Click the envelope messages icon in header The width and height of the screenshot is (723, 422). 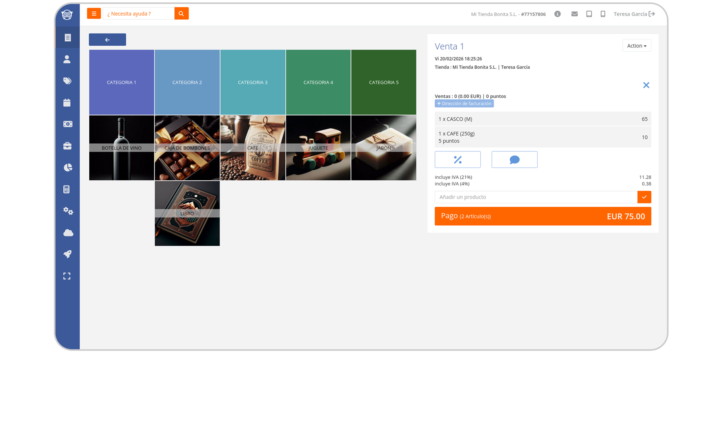point(574,14)
